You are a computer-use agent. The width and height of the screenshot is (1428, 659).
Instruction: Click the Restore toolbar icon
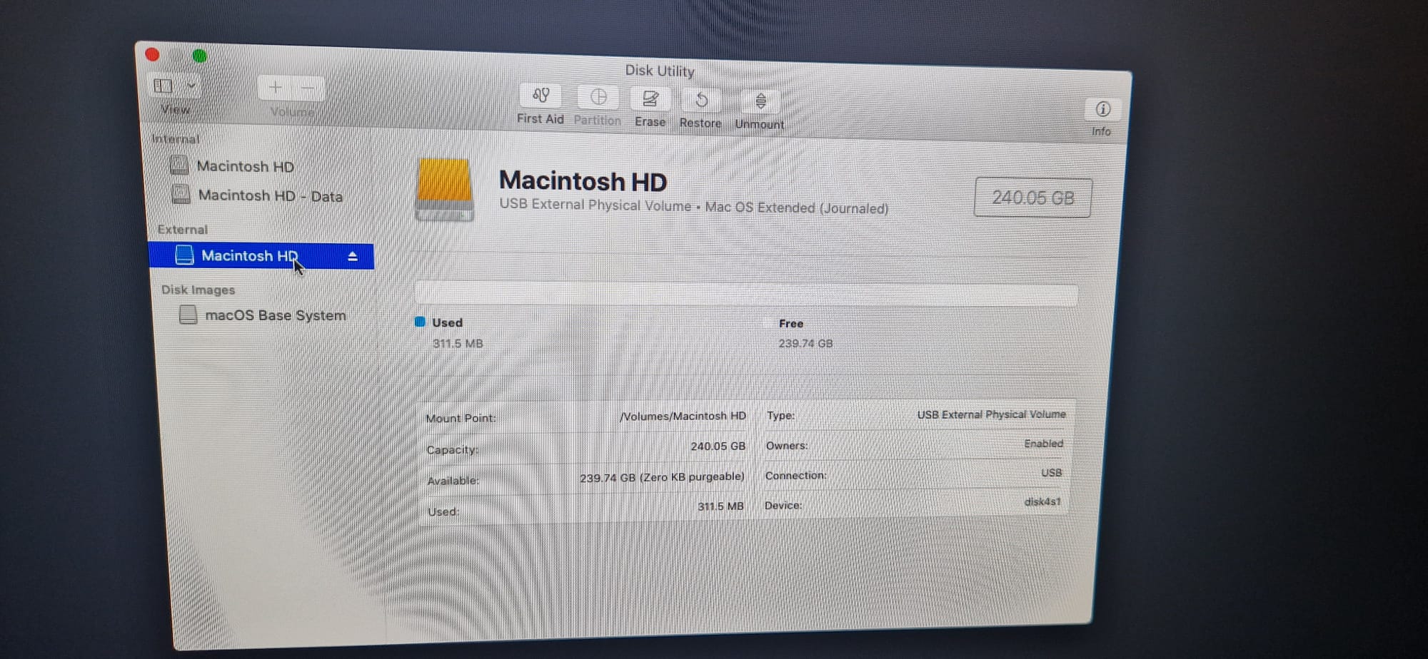pos(701,101)
